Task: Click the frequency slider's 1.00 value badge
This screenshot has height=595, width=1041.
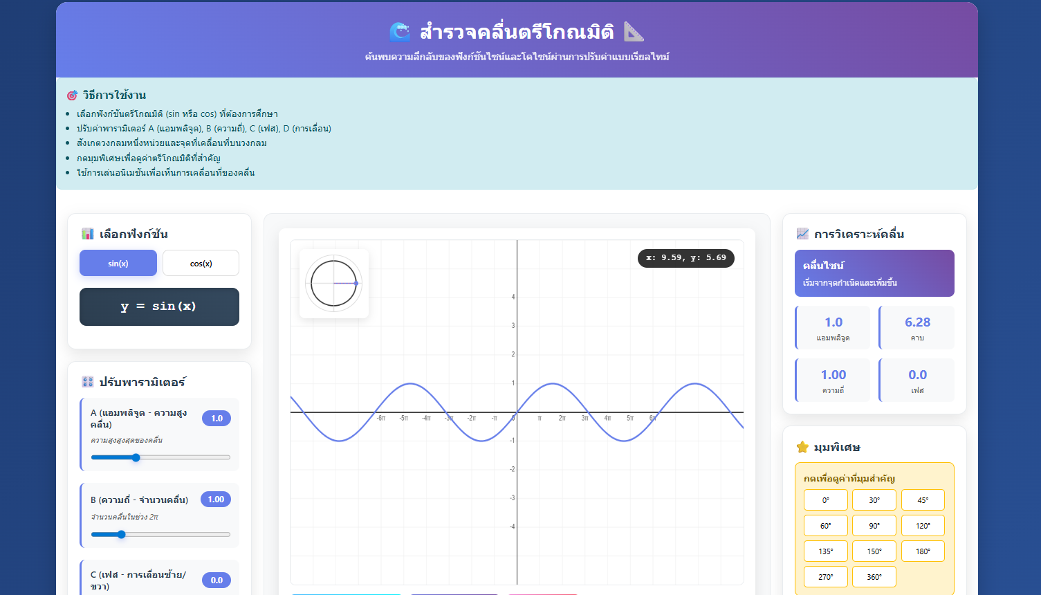Action: click(216, 500)
